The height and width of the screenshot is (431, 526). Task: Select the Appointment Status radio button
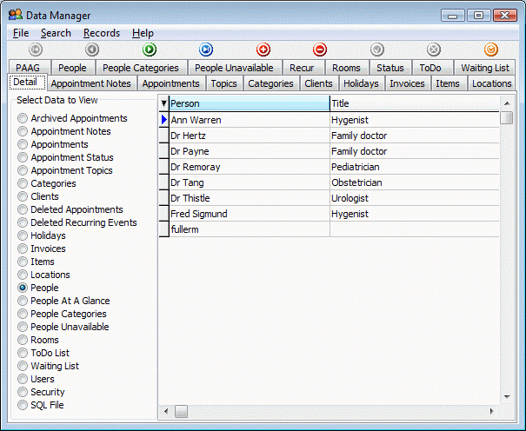(23, 157)
